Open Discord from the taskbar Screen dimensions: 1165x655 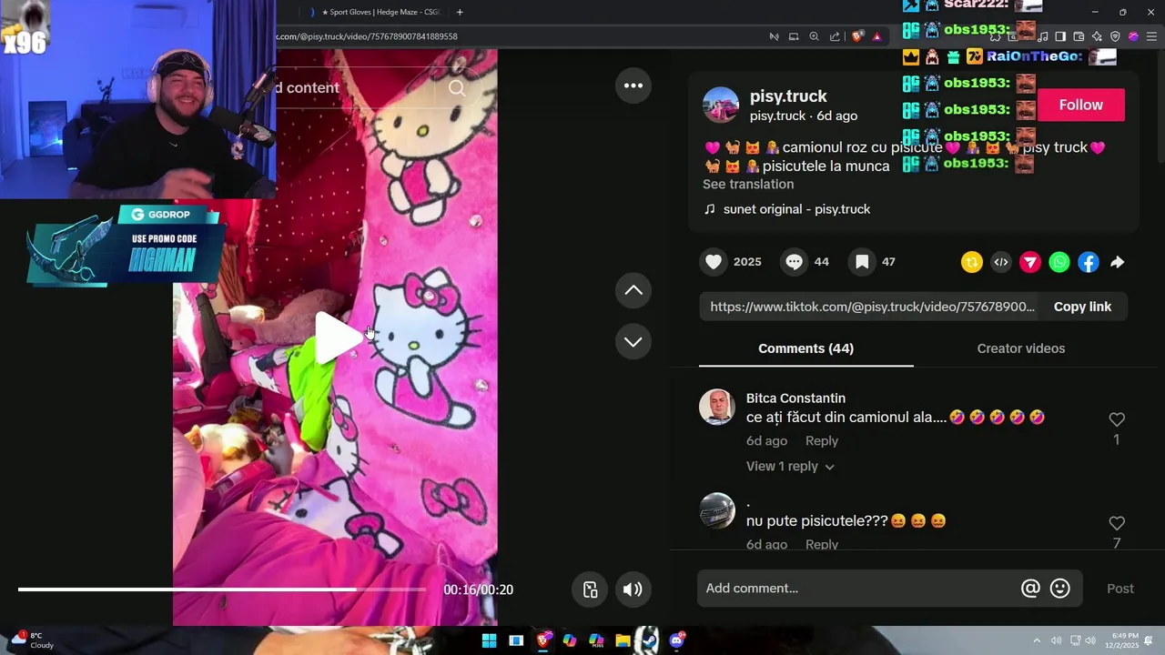click(676, 640)
